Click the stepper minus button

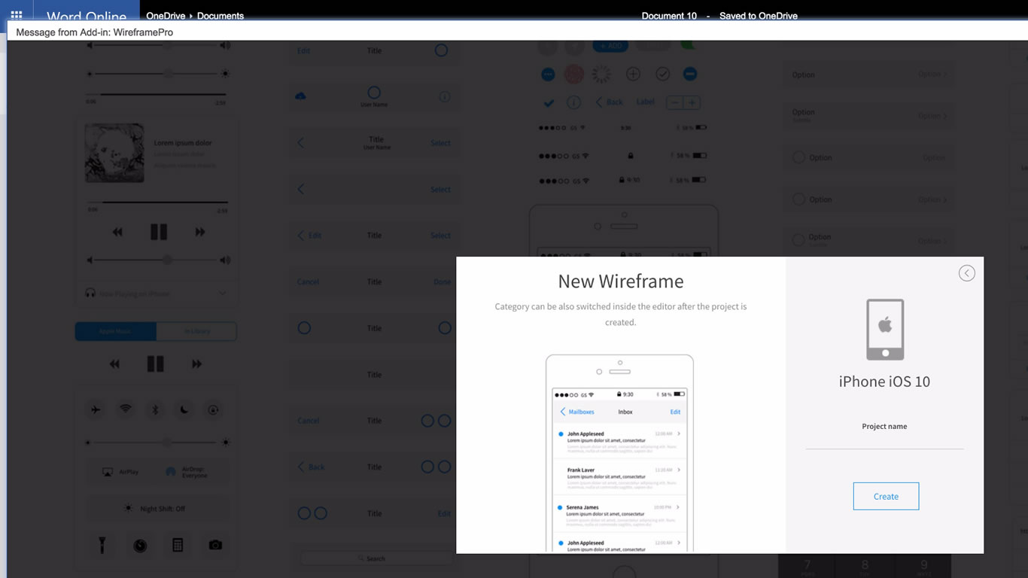[x=675, y=102]
